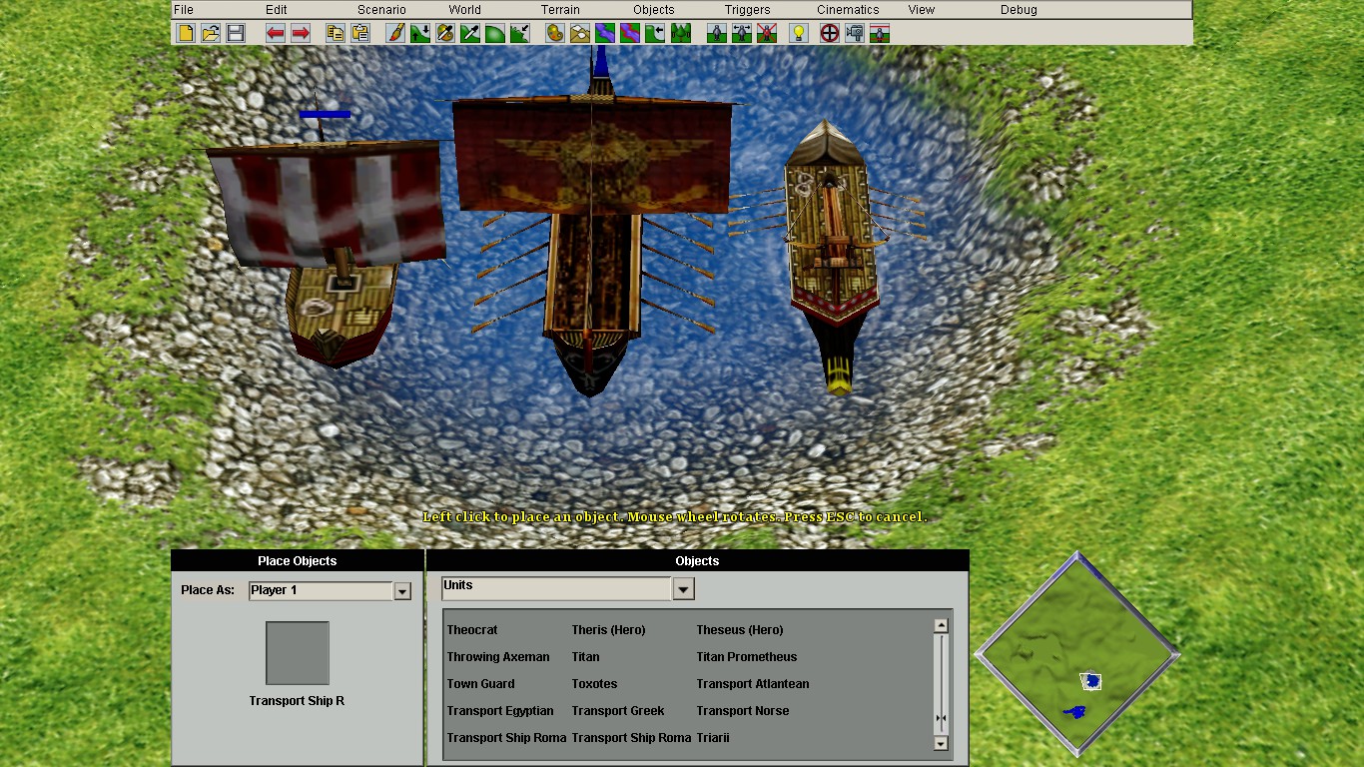Screen dimensions: 1364x767
Task: Select Theris (Hero) in the objects list
Action: 609,630
